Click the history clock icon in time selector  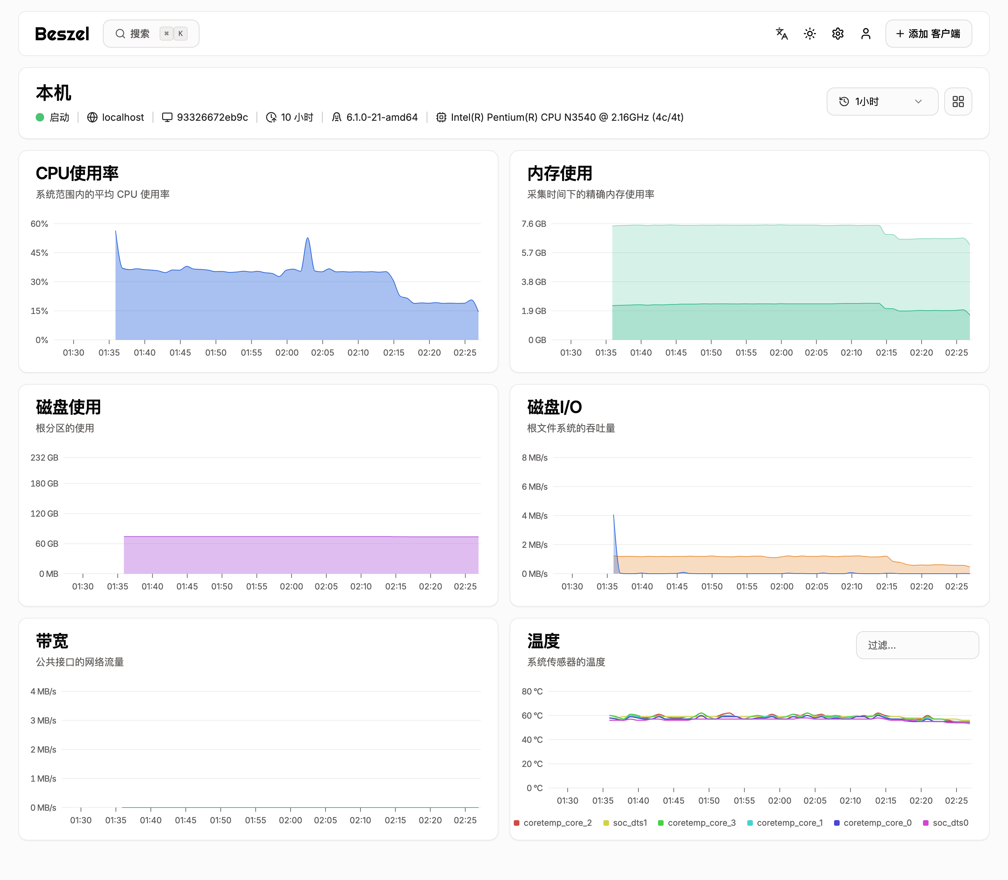844,102
